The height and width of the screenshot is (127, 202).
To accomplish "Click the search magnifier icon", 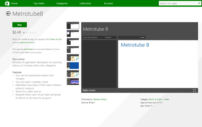I will [199, 3].
